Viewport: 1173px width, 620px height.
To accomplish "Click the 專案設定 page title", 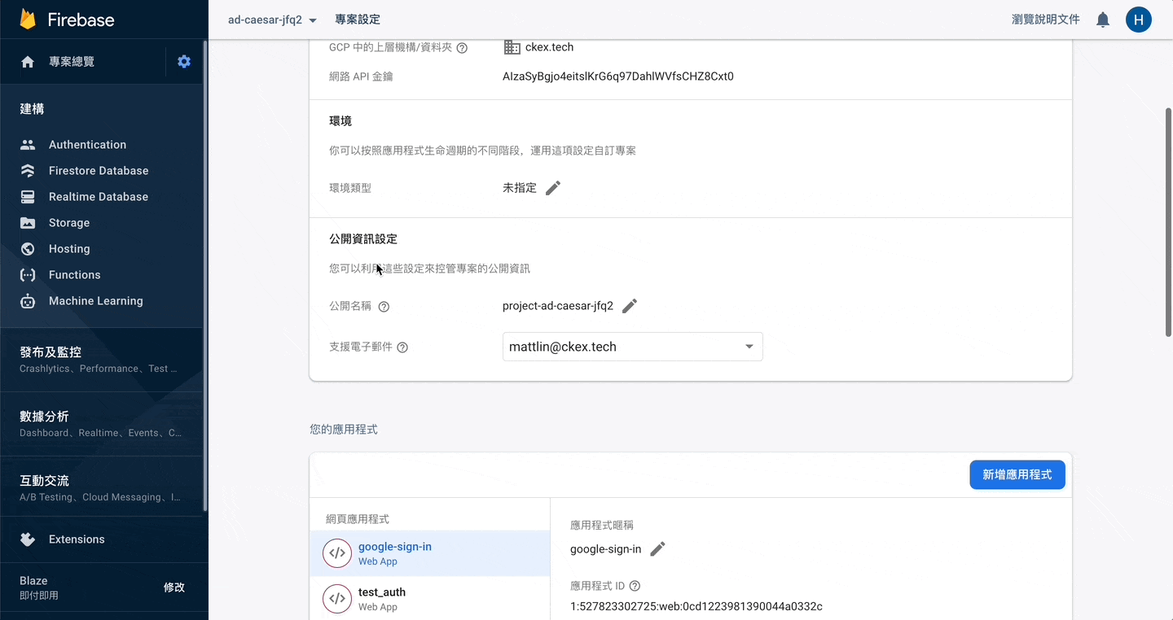I will [358, 20].
